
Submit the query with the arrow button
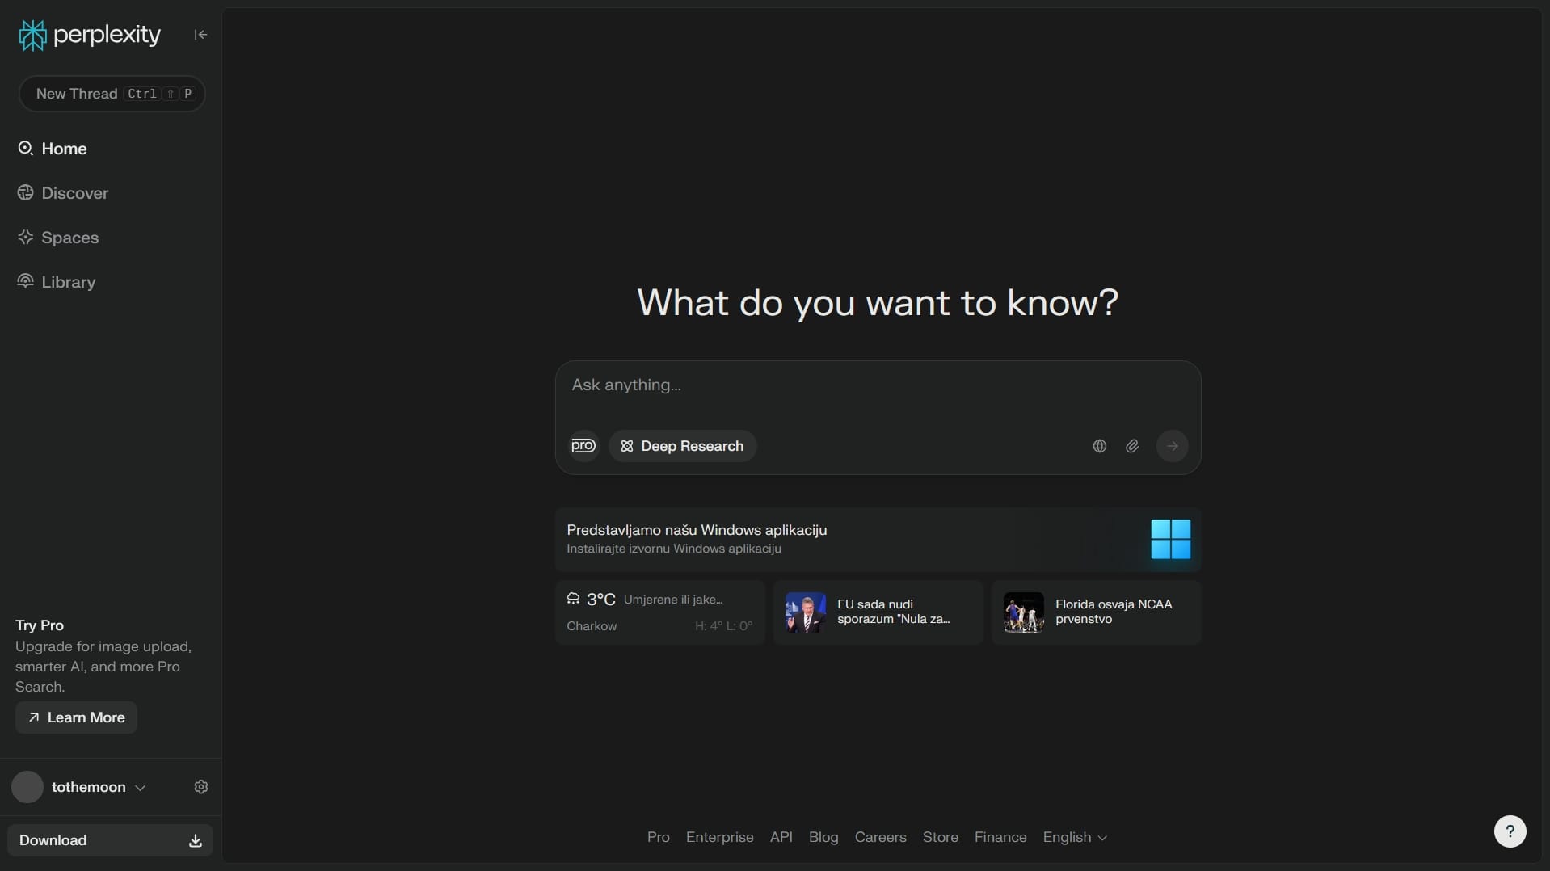tap(1172, 446)
